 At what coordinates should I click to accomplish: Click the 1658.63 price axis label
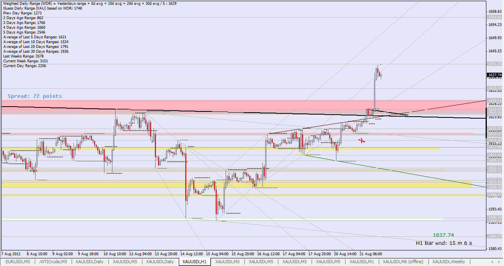point(495,12)
